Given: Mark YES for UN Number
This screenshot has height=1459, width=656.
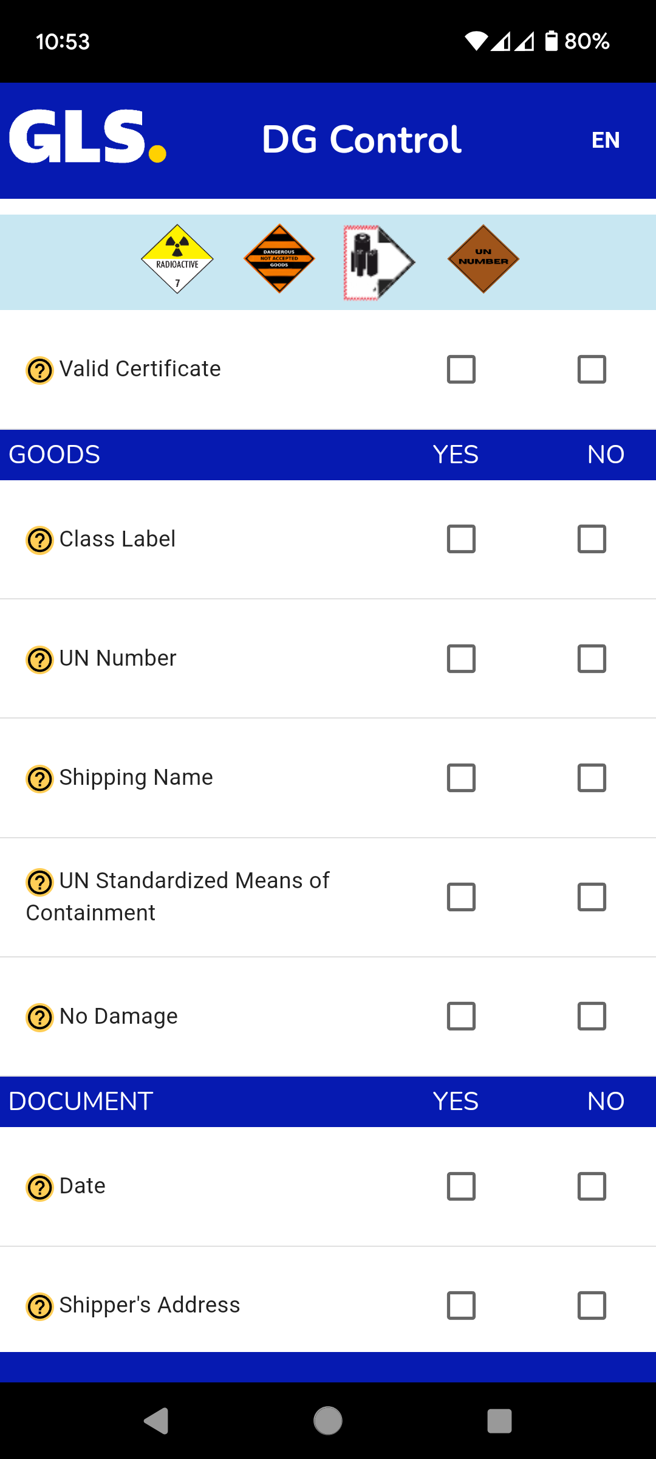Looking at the screenshot, I should (461, 658).
